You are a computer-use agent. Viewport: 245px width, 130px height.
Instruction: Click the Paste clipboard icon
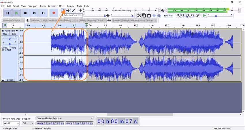point(149,15)
